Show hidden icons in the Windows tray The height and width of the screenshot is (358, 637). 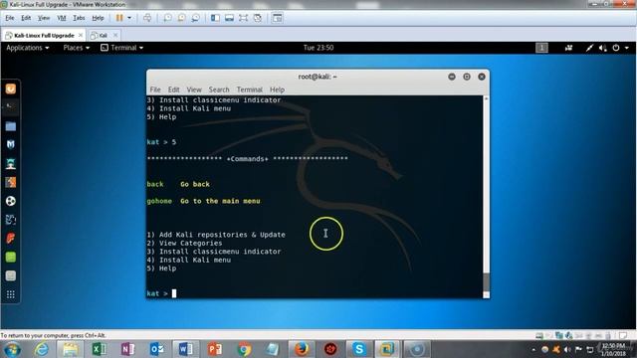533,349
